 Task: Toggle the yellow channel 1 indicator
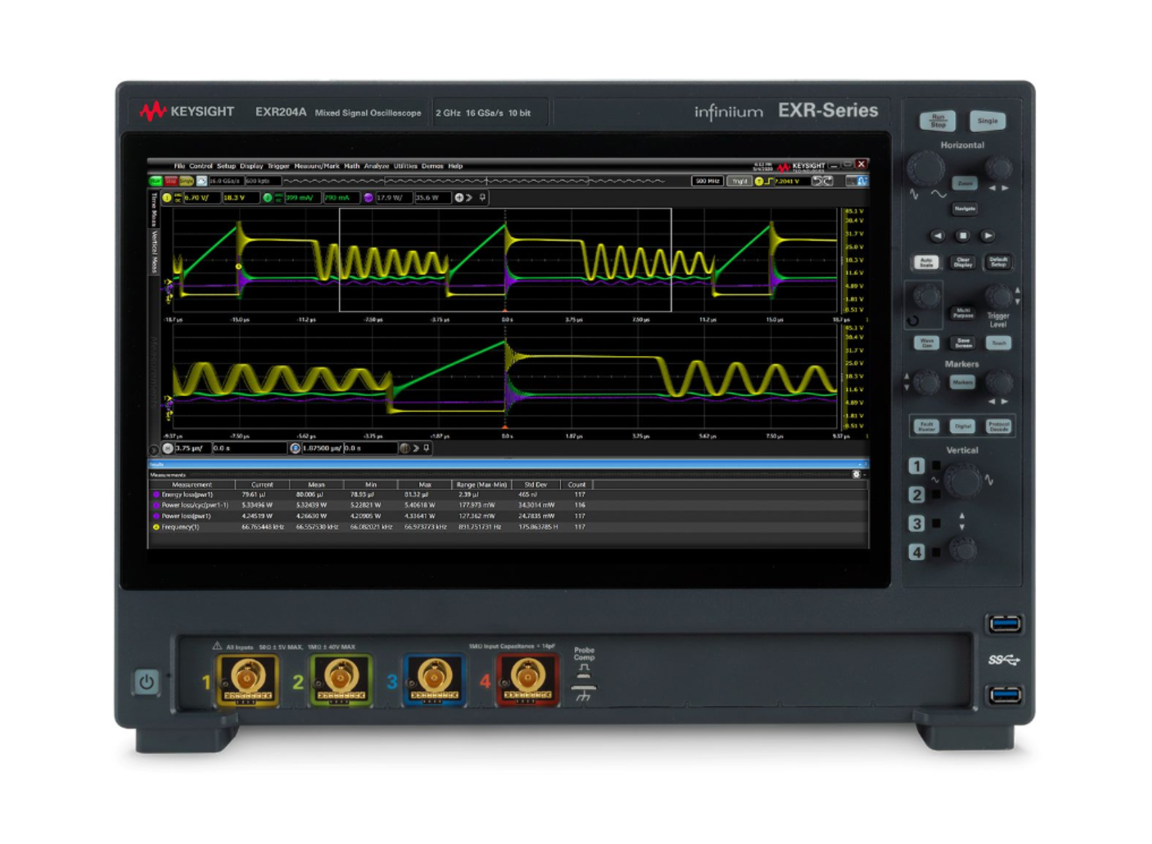[x=167, y=198]
